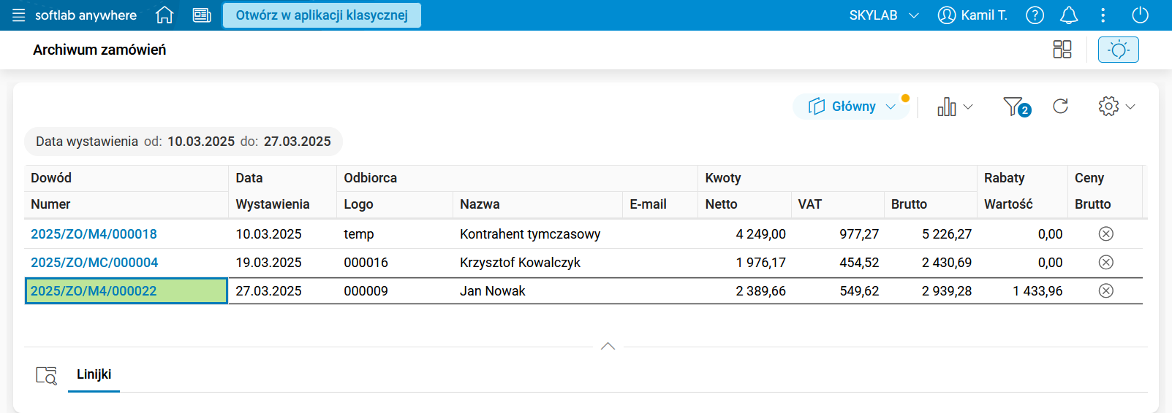Open the filter funnel with badge
Image resolution: width=1172 pixels, height=413 pixels.
click(1015, 107)
